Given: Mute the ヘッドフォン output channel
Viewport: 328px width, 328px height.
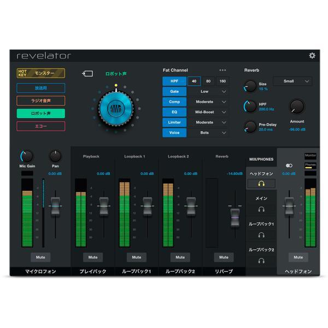Looking at the screenshot, I should click(x=298, y=257).
